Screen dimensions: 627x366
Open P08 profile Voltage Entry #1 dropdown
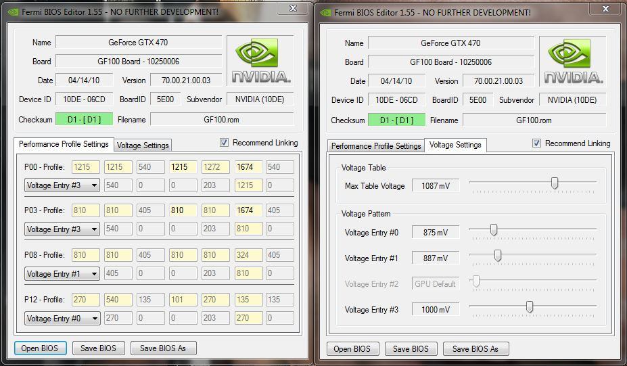pyautogui.click(x=62, y=274)
